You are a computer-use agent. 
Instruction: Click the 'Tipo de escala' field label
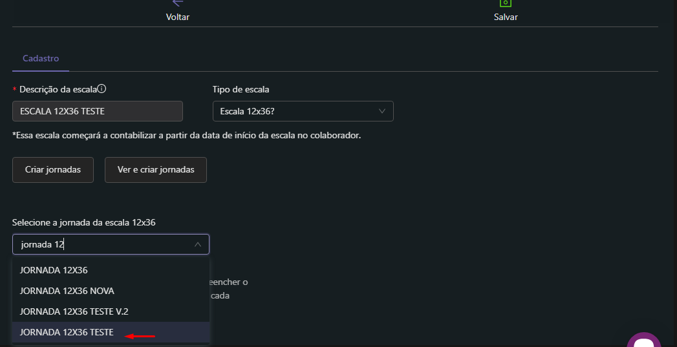241,89
